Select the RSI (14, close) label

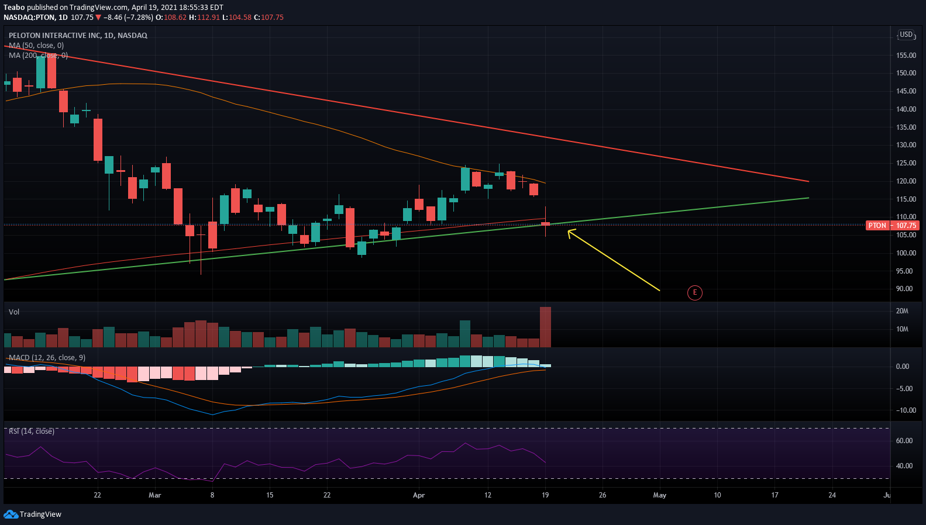[x=32, y=431]
